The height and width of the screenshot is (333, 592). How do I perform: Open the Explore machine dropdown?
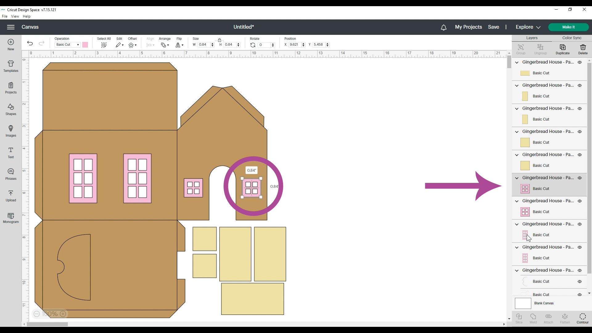coord(528,27)
